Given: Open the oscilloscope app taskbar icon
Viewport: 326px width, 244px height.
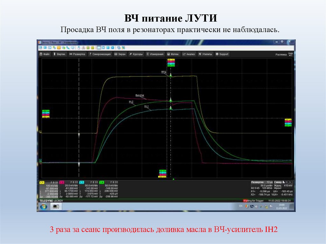Looking at the screenshot, I should (56, 206).
